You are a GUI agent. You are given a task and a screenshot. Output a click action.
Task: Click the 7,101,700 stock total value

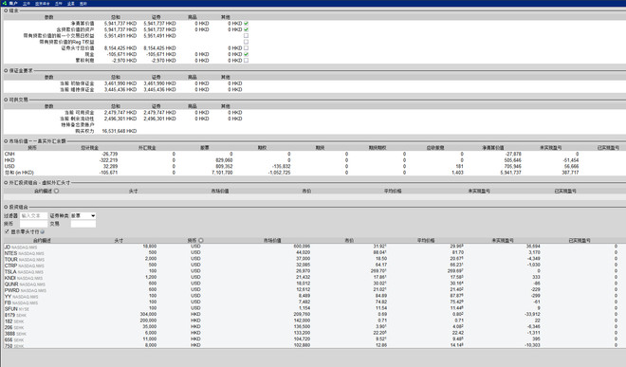222,173
